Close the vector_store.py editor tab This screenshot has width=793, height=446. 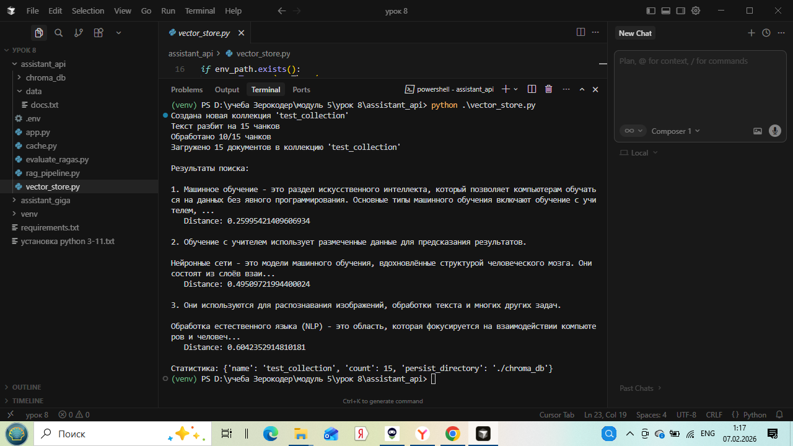pyautogui.click(x=241, y=33)
